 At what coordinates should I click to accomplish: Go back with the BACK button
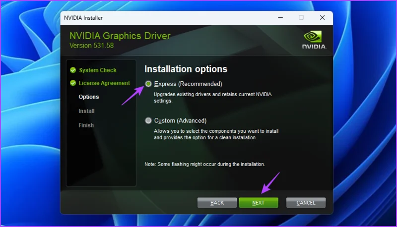pos(217,203)
